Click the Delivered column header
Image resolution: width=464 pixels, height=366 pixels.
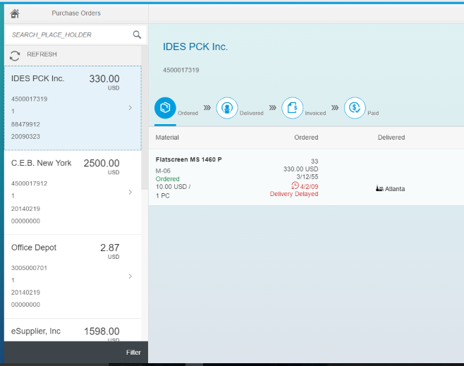coord(391,138)
